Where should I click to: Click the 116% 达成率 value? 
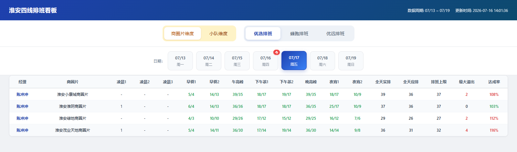494,130
